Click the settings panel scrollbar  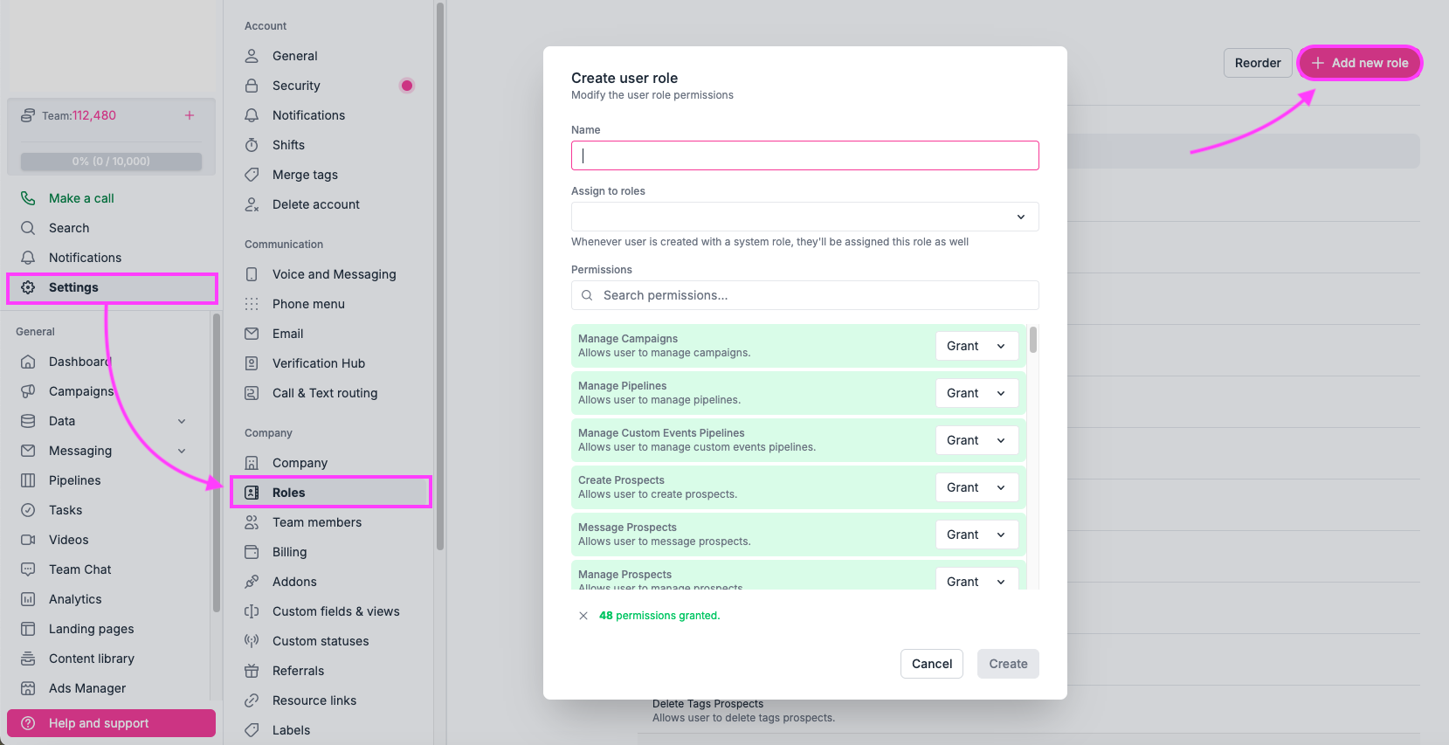pyautogui.click(x=440, y=276)
